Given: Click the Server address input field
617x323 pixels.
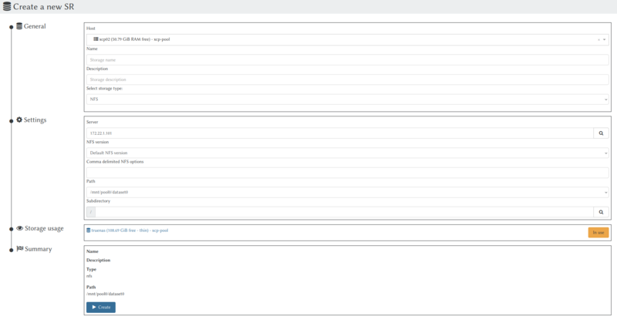Looking at the screenshot, I should (x=339, y=133).
